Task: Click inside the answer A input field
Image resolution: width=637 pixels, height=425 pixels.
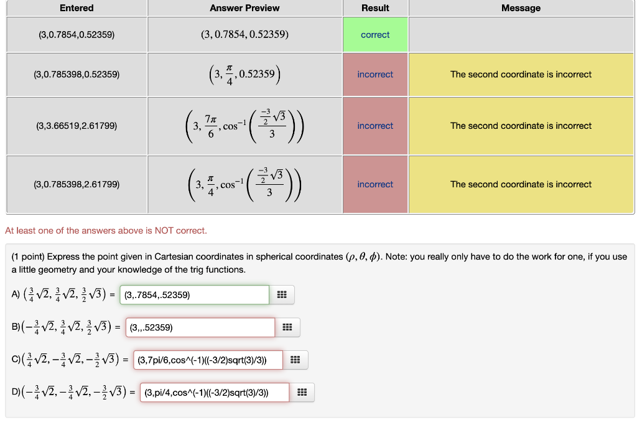Action: point(193,294)
